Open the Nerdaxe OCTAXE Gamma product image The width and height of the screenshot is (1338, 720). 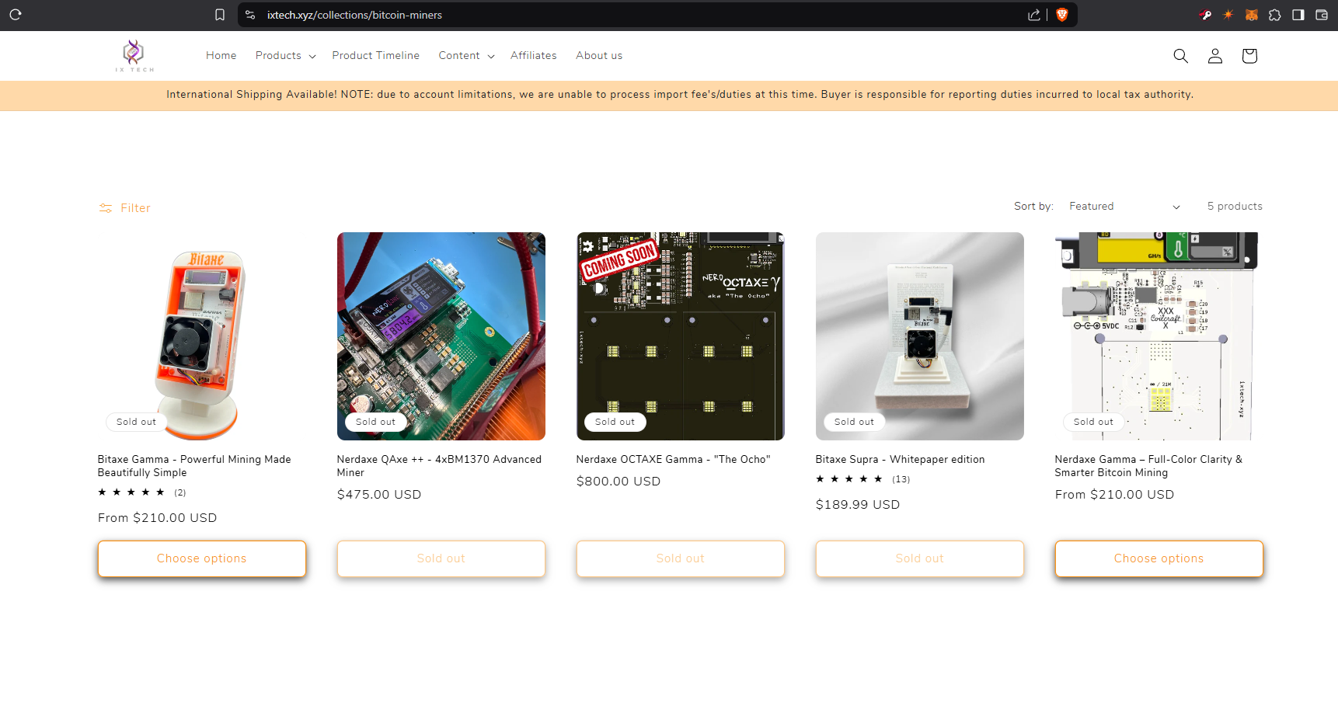tap(681, 336)
